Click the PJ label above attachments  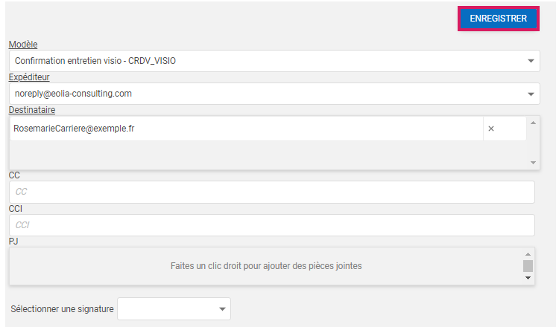pos(13,241)
